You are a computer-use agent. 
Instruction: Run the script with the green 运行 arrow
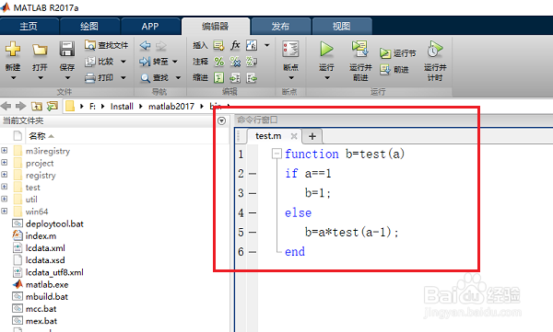point(326,49)
